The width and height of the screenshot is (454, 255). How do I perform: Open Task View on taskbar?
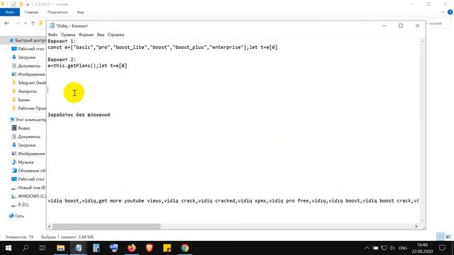coord(43,248)
